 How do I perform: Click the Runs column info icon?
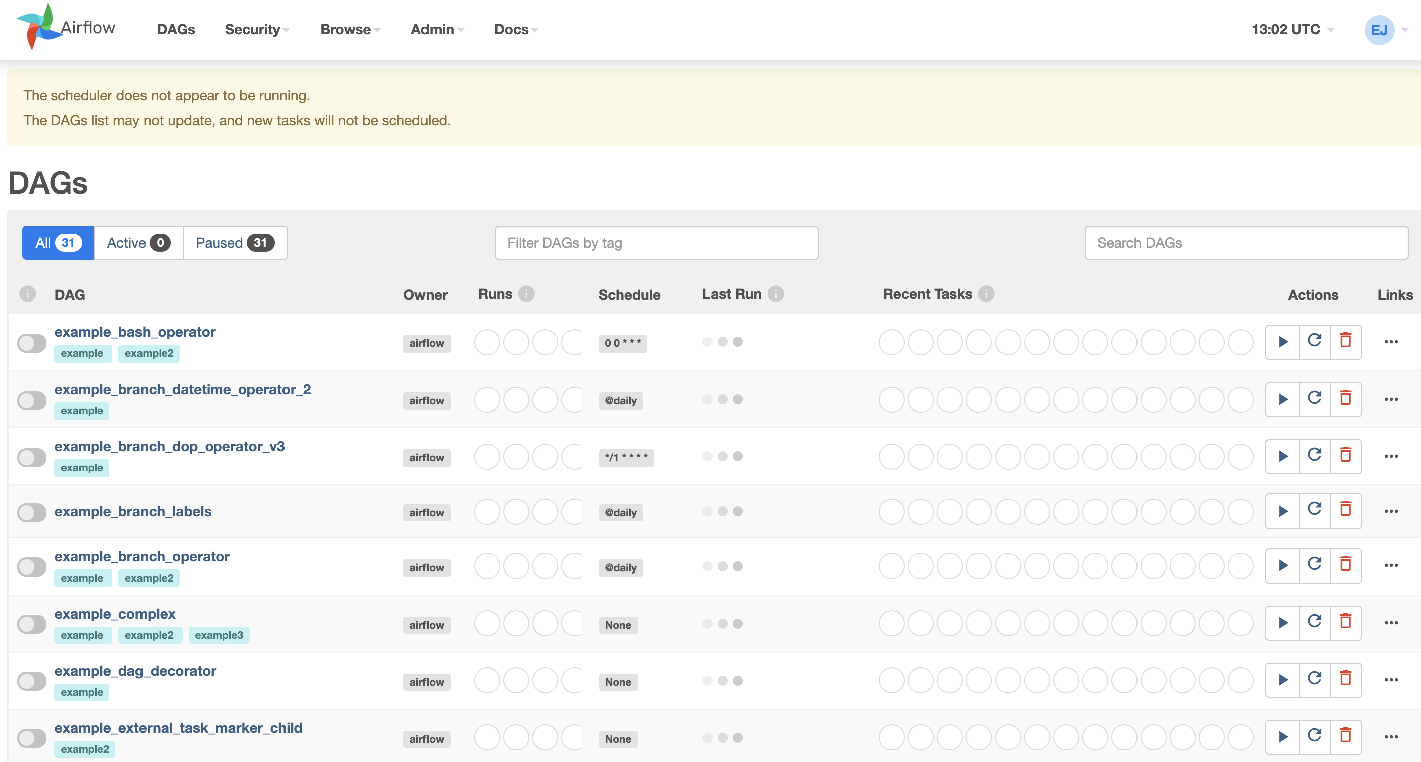(x=527, y=294)
